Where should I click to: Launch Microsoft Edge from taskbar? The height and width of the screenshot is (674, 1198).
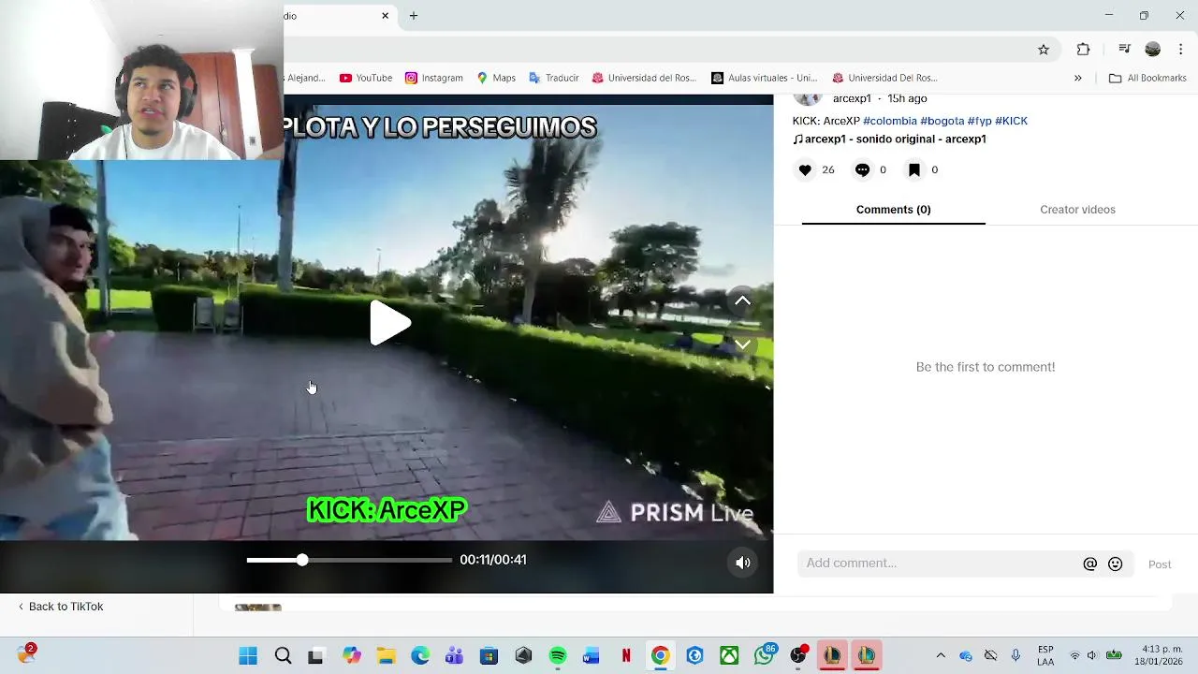click(420, 656)
